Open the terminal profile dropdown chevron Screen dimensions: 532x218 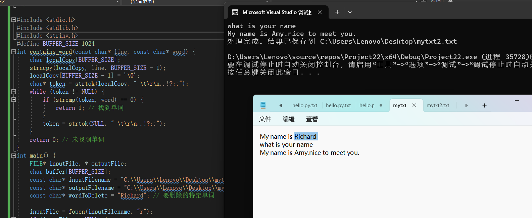click(350, 12)
